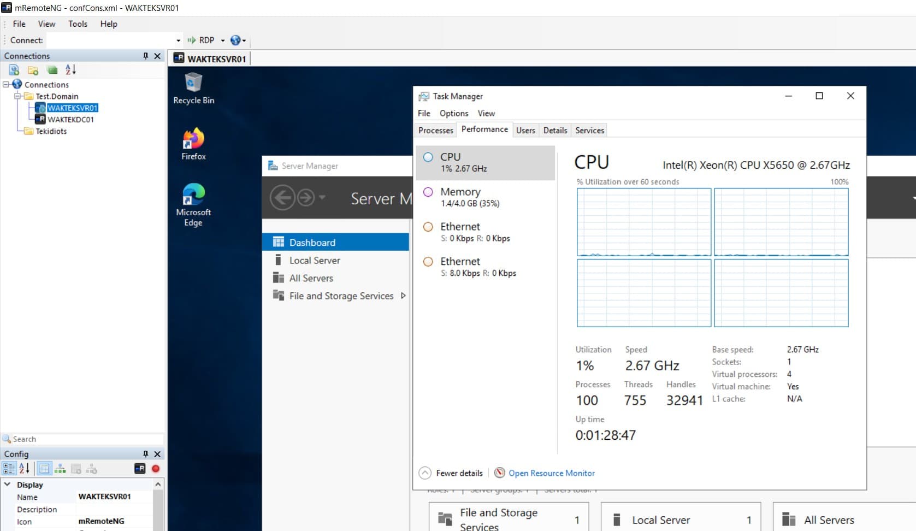Open Task Manager Options menu
Screen dimensions: 916x531
coord(454,113)
